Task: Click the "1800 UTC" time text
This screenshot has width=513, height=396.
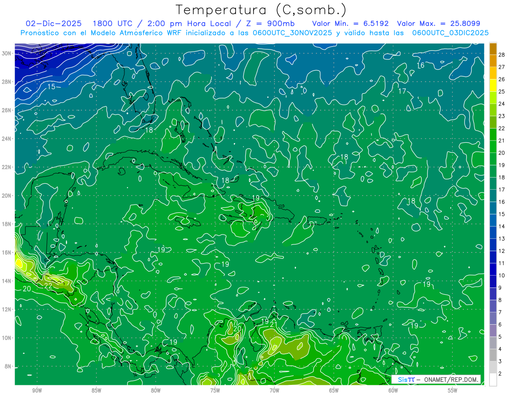Action: (x=112, y=23)
